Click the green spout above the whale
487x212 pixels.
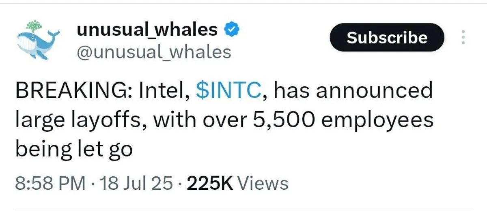[x=34, y=26]
